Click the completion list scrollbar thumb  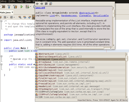127,59
